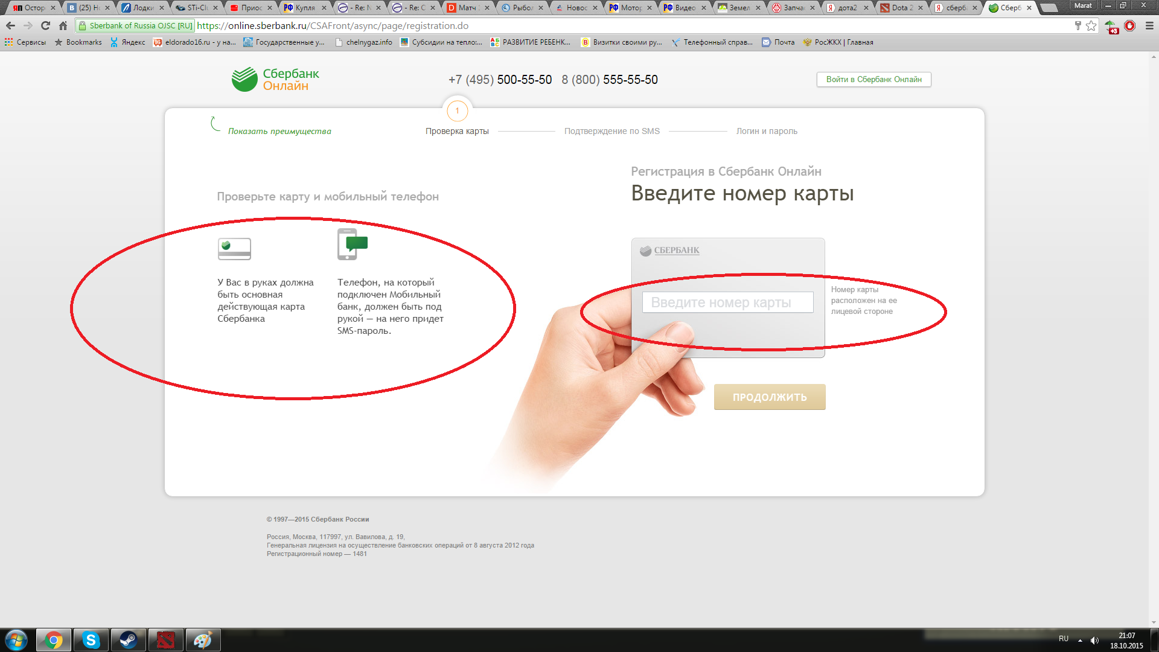
Task: Click the Marat profile button
Action: (x=1083, y=5)
